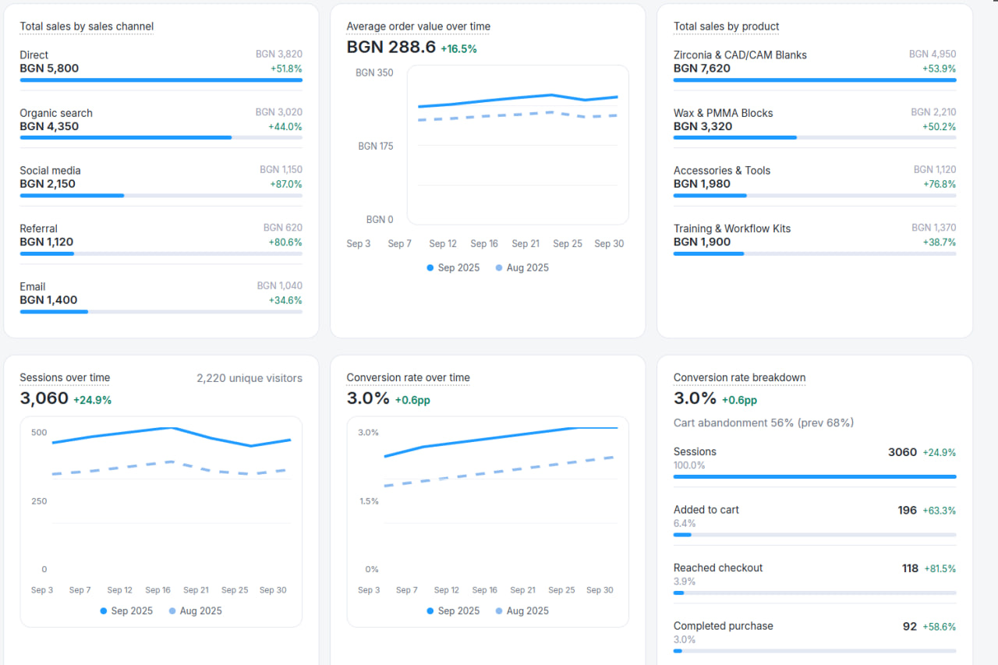Viewport: 998px width, 665px height.
Task: Open the Average order value over time report
Action: pyautogui.click(x=418, y=26)
